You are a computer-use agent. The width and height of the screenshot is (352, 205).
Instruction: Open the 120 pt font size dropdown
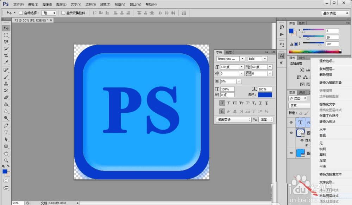pyautogui.click(x=241, y=67)
